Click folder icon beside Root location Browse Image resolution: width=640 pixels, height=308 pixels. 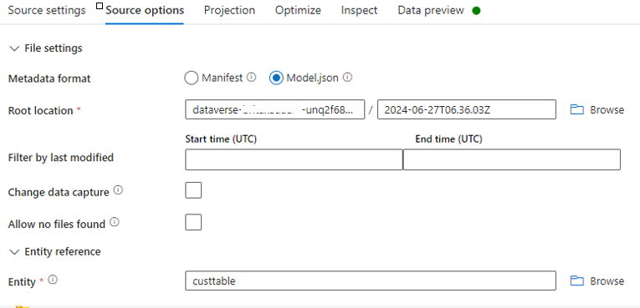576,110
